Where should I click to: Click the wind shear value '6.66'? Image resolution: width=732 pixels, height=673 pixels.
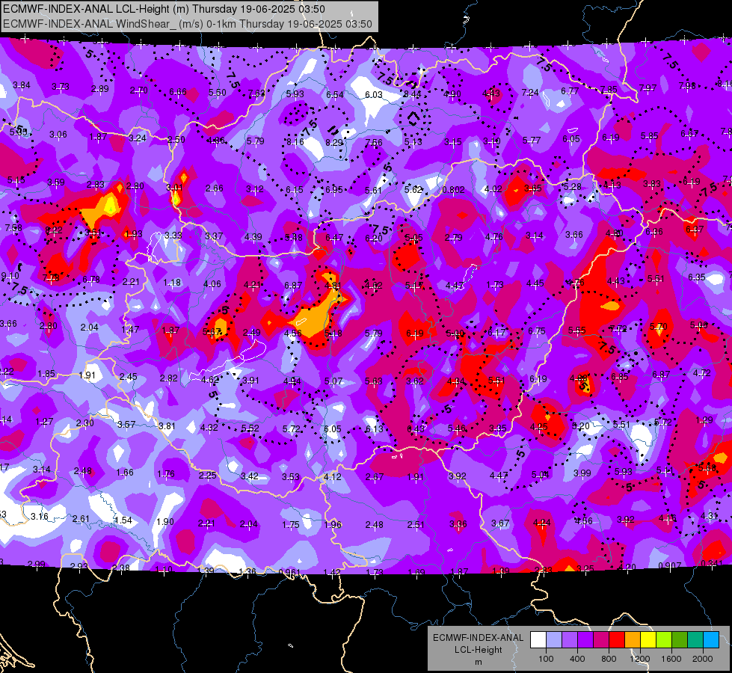point(178,92)
